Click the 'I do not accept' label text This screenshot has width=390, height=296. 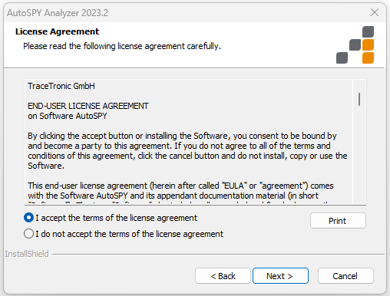pyautogui.click(x=130, y=234)
